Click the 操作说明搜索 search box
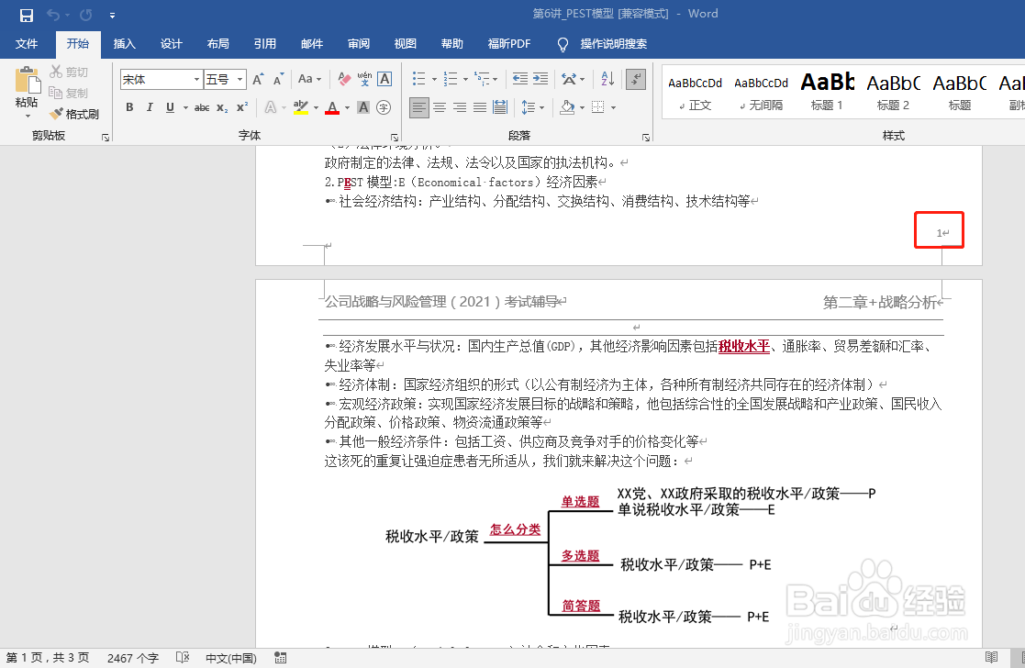The width and height of the screenshot is (1025, 668). click(613, 44)
